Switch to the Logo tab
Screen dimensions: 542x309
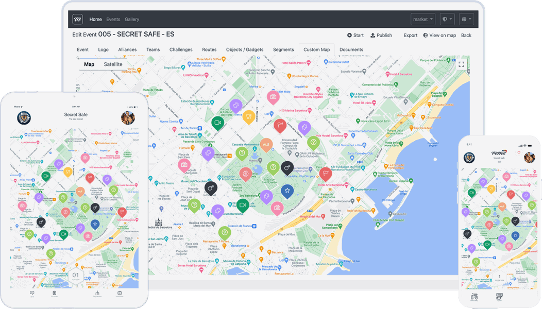pyautogui.click(x=104, y=49)
